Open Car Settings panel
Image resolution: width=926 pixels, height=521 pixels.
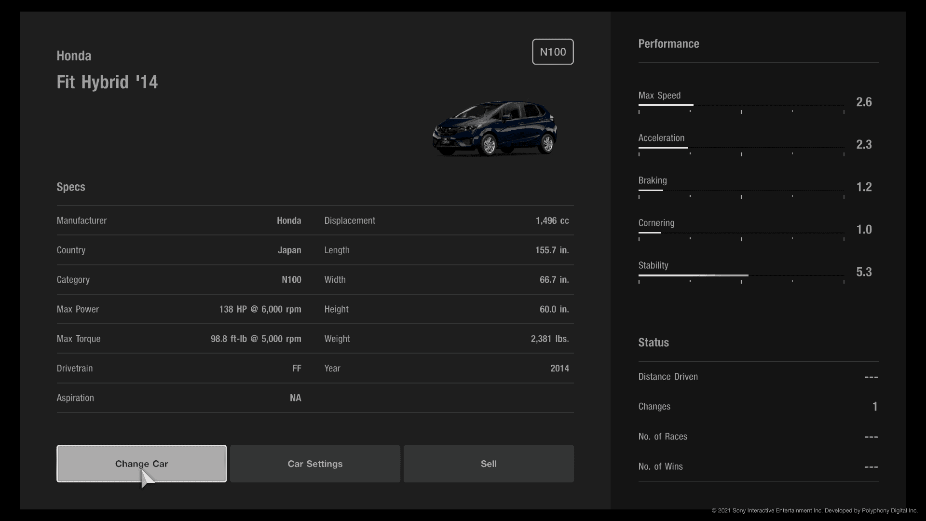point(315,463)
